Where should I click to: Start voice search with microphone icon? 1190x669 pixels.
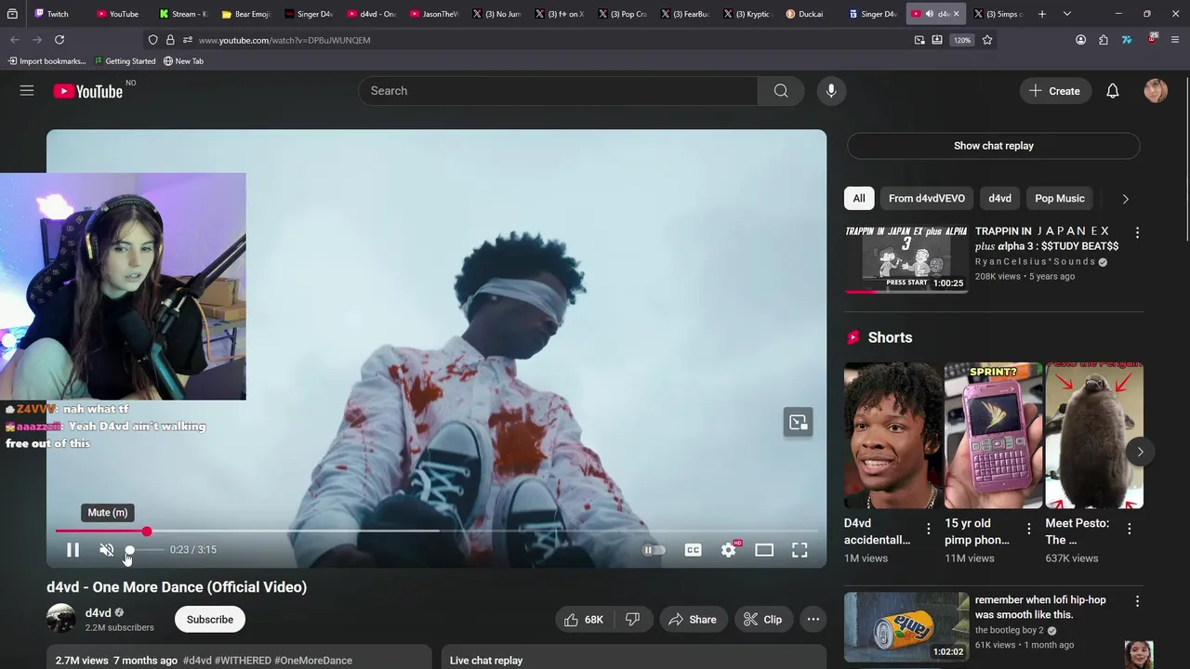click(x=831, y=90)
